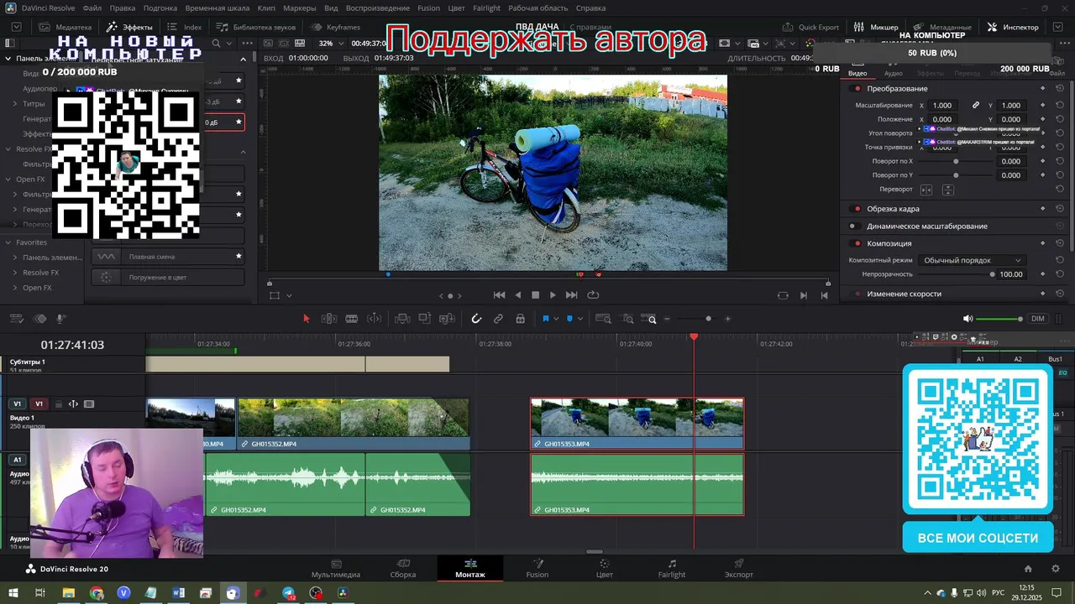Open the Метаданные metadata panel
The image size is (1075, 604).
pyautogui.click(x=942, y=27)
